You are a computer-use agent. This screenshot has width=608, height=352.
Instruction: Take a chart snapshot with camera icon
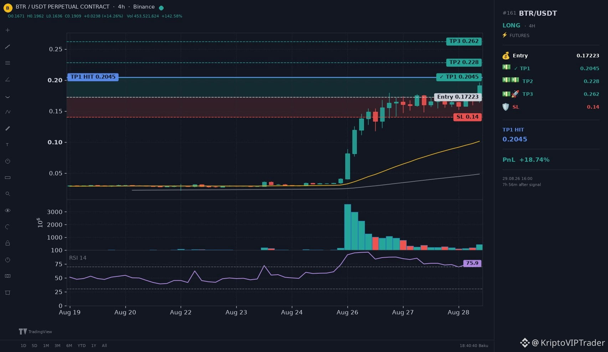(x=7, y=276)
